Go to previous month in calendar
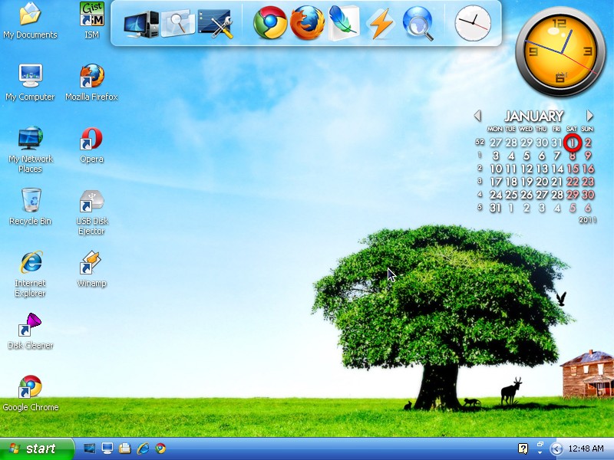614x460 pixels. [477, 116]
